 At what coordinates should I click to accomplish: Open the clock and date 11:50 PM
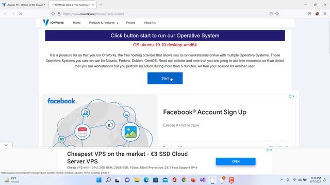316,180
